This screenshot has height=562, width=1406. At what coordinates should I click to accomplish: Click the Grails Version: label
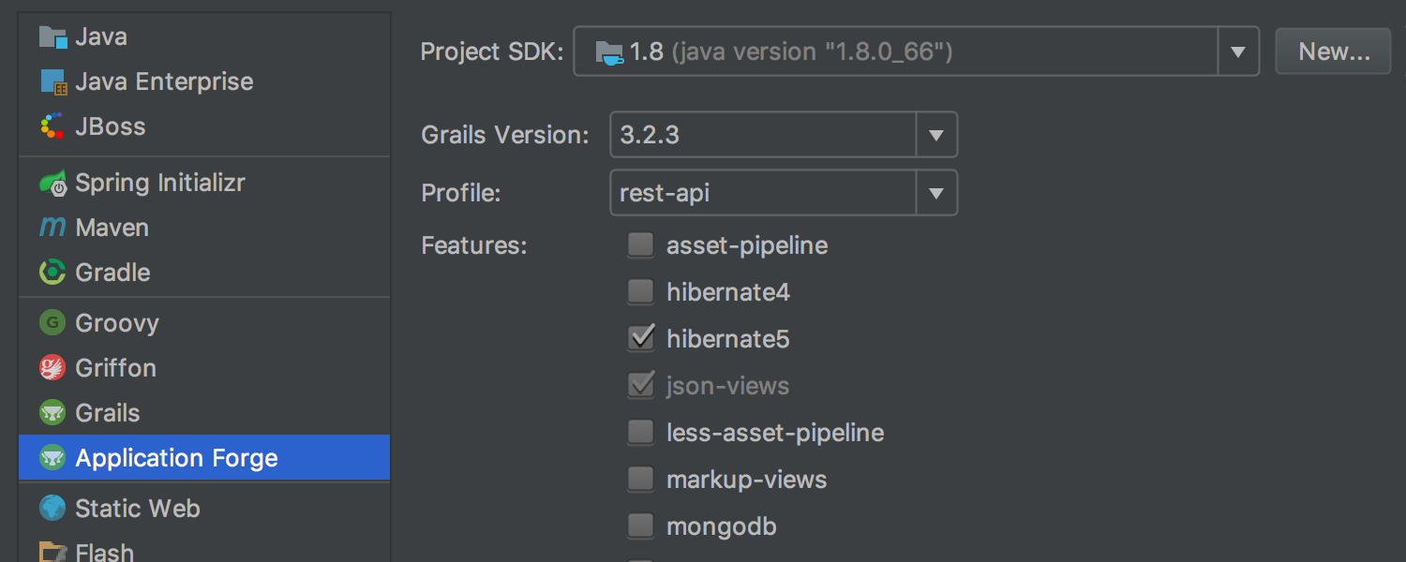[505, 135]
